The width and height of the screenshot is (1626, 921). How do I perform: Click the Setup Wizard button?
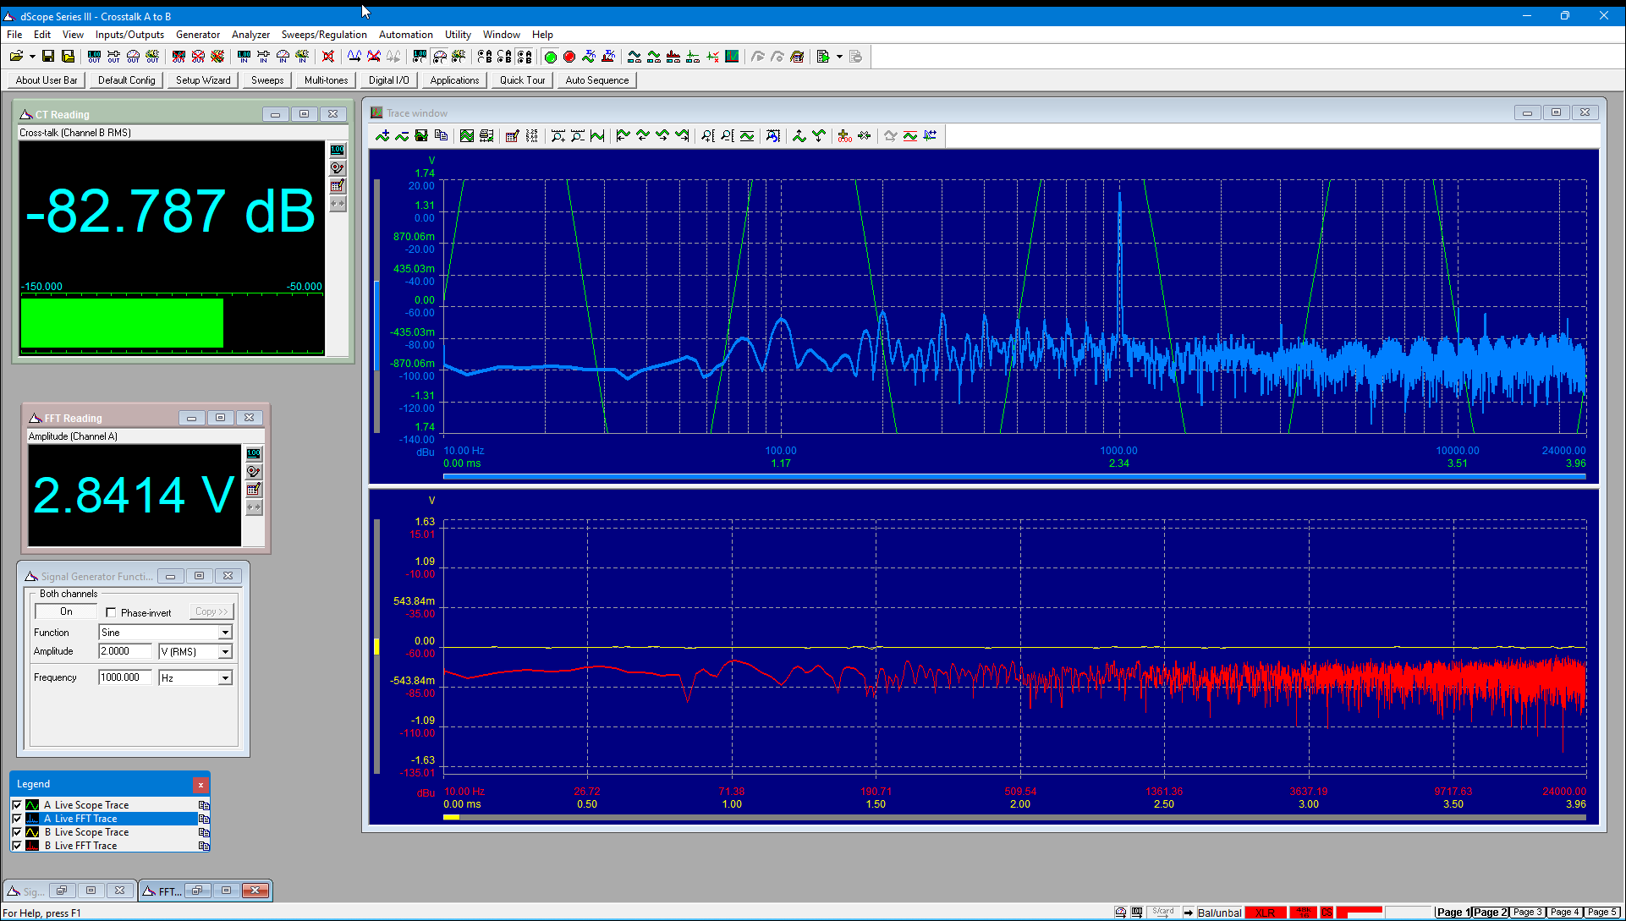click(x=203, y=80)
